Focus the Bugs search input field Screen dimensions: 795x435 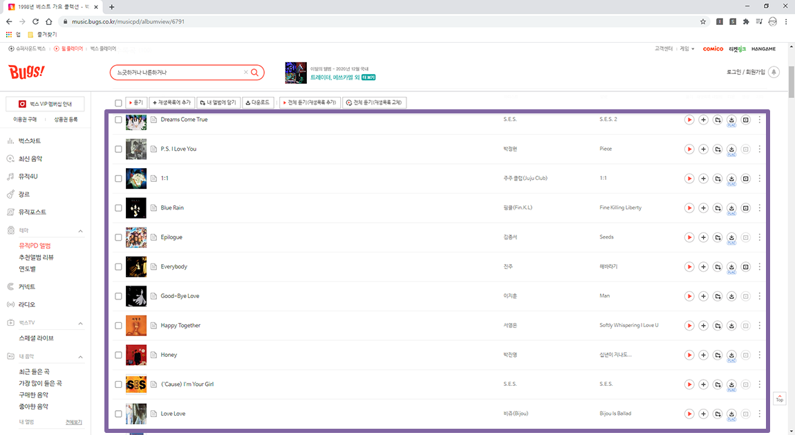pos(179,73)
